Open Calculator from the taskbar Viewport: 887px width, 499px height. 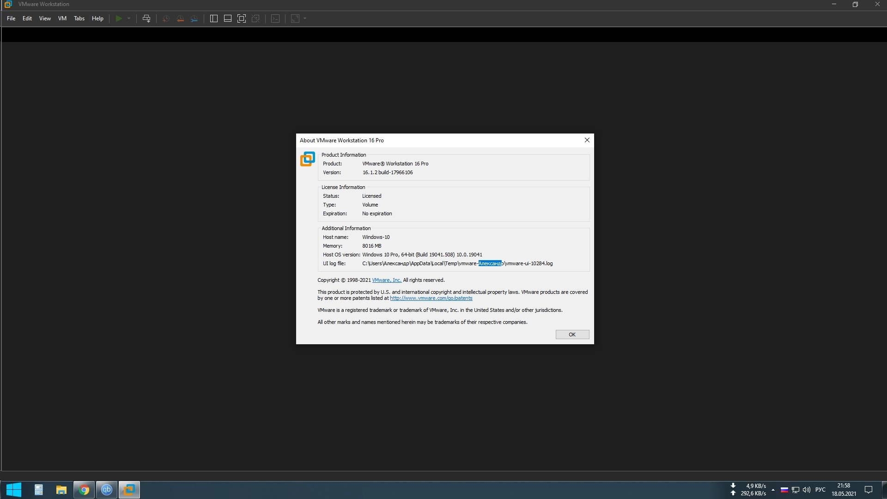coord(39,490)
